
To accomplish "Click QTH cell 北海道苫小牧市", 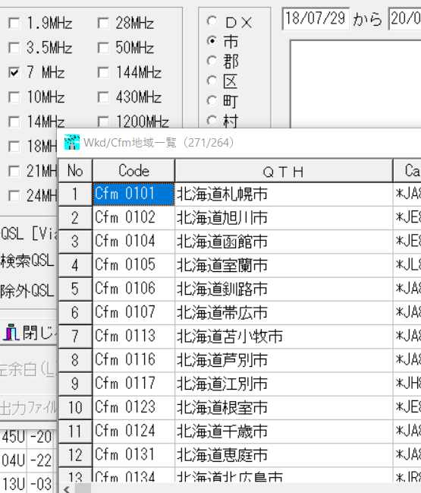I will click(x=284, y=337).
